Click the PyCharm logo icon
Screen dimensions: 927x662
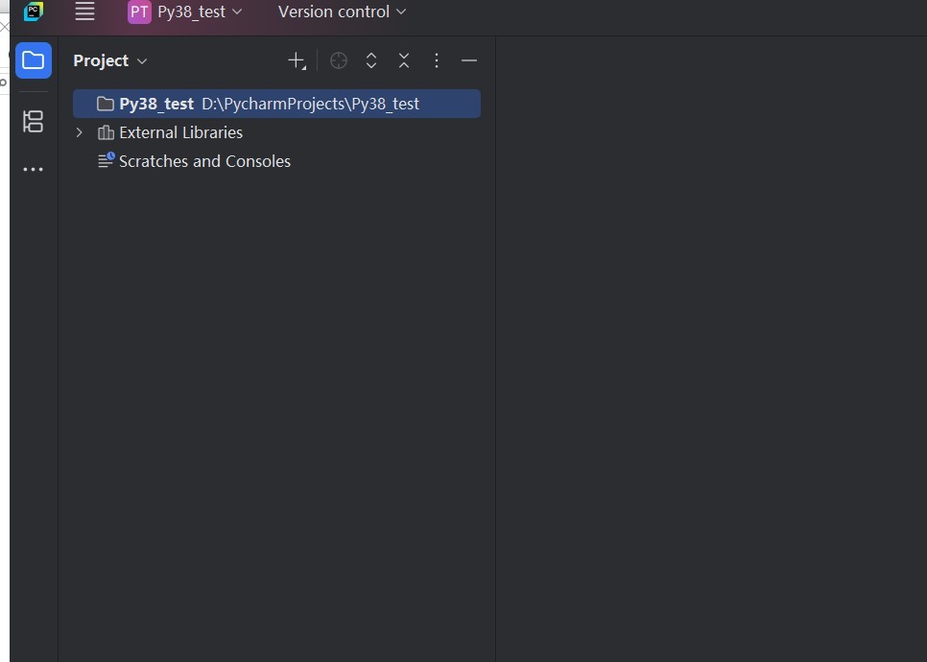(34, 12)
